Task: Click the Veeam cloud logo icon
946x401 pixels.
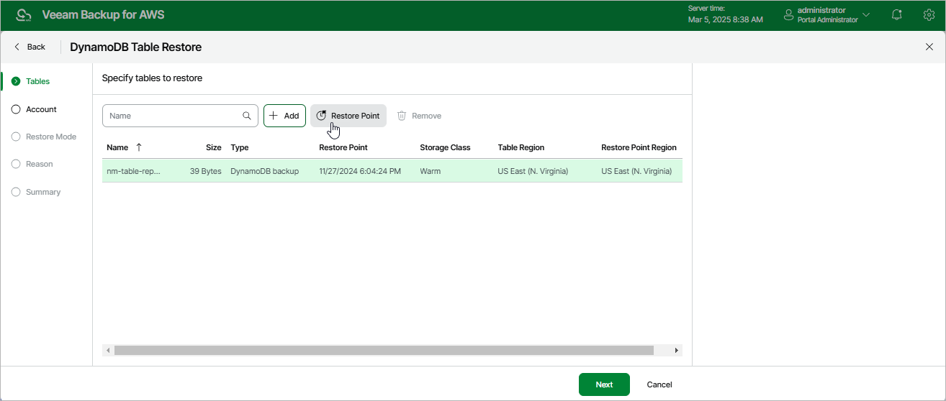Action: [23, 15]
